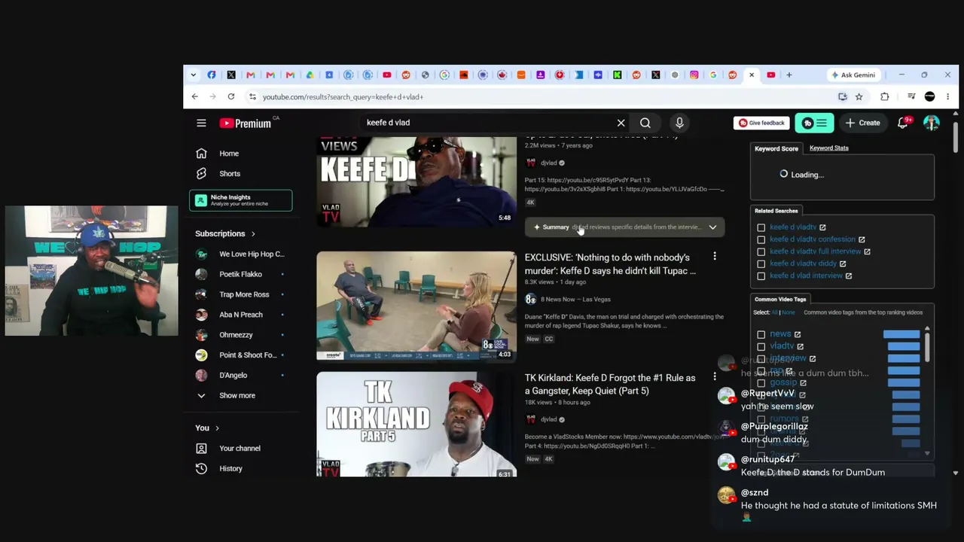The height and width of the screenshot is (542, 964).
Task: Check the 'keefe d vladtv' related search box
Action: (x=761, y=227)
